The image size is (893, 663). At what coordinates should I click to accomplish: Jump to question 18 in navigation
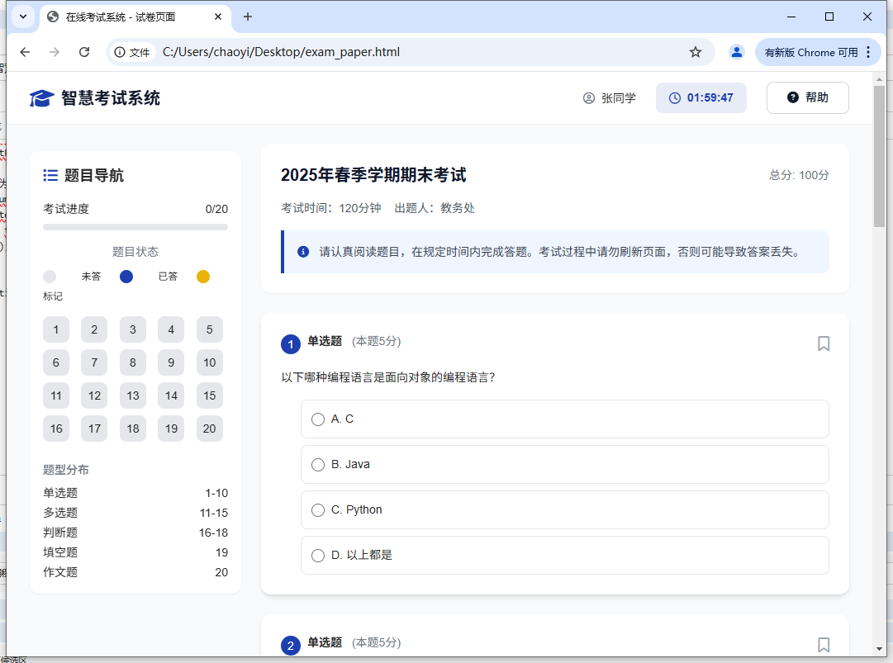(133, 429)
